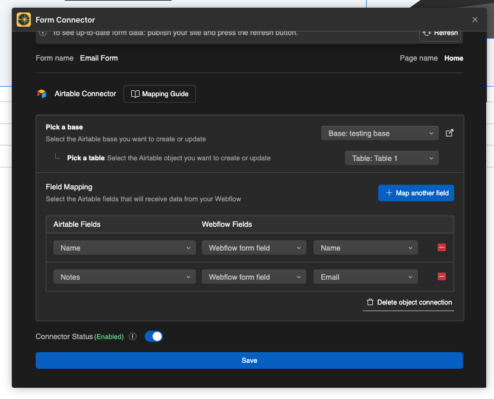Image resolution: width=494 pixels, height=399 pixels.
Task: Open Webflow form field type dropdown in Name row
Action: (x=254, y=248)
